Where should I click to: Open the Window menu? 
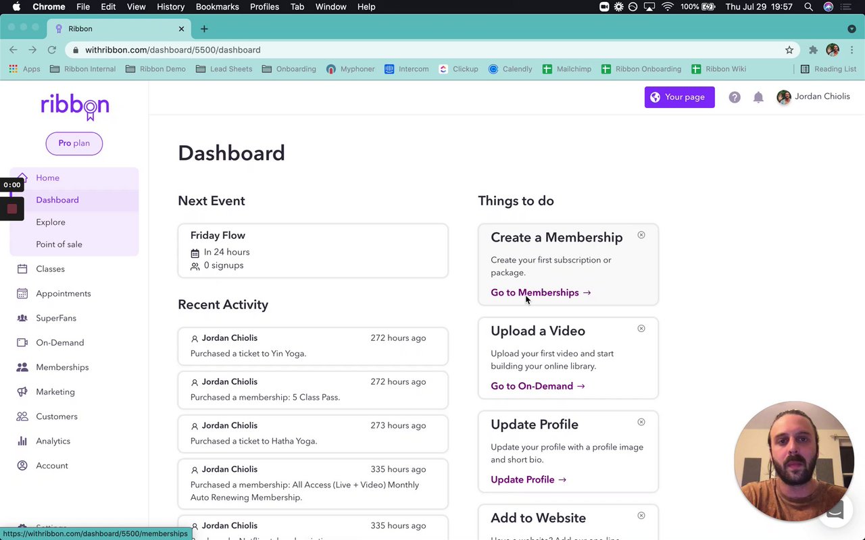[330, 7]
